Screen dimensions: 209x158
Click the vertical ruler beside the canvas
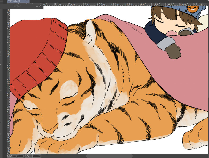pyautogui.click(x=8, y=81)
